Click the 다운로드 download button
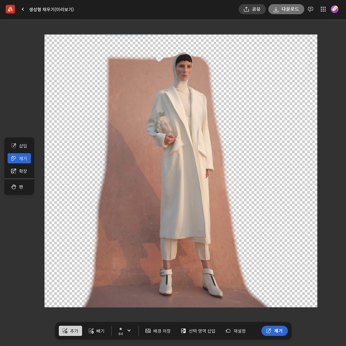Screen dimensions: 346x346 click(x=286, y=9)
